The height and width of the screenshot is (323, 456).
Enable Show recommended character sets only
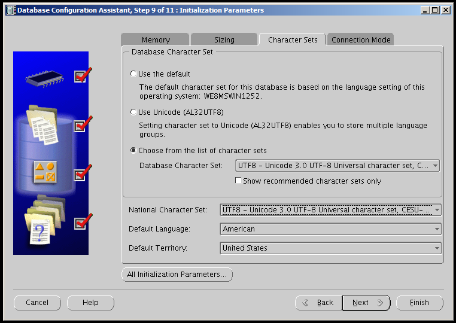(239, 181)
